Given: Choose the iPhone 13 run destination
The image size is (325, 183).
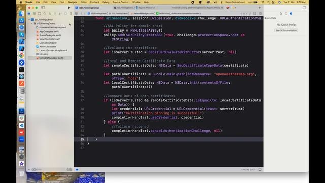Looking at the screenshot, I should [145, 8].
